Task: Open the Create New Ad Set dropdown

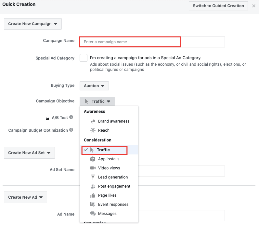Action: pos(29,153)
